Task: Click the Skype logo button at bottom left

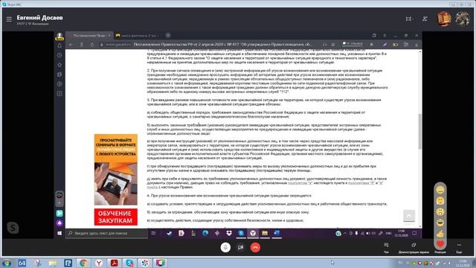Action: (13, 228)
